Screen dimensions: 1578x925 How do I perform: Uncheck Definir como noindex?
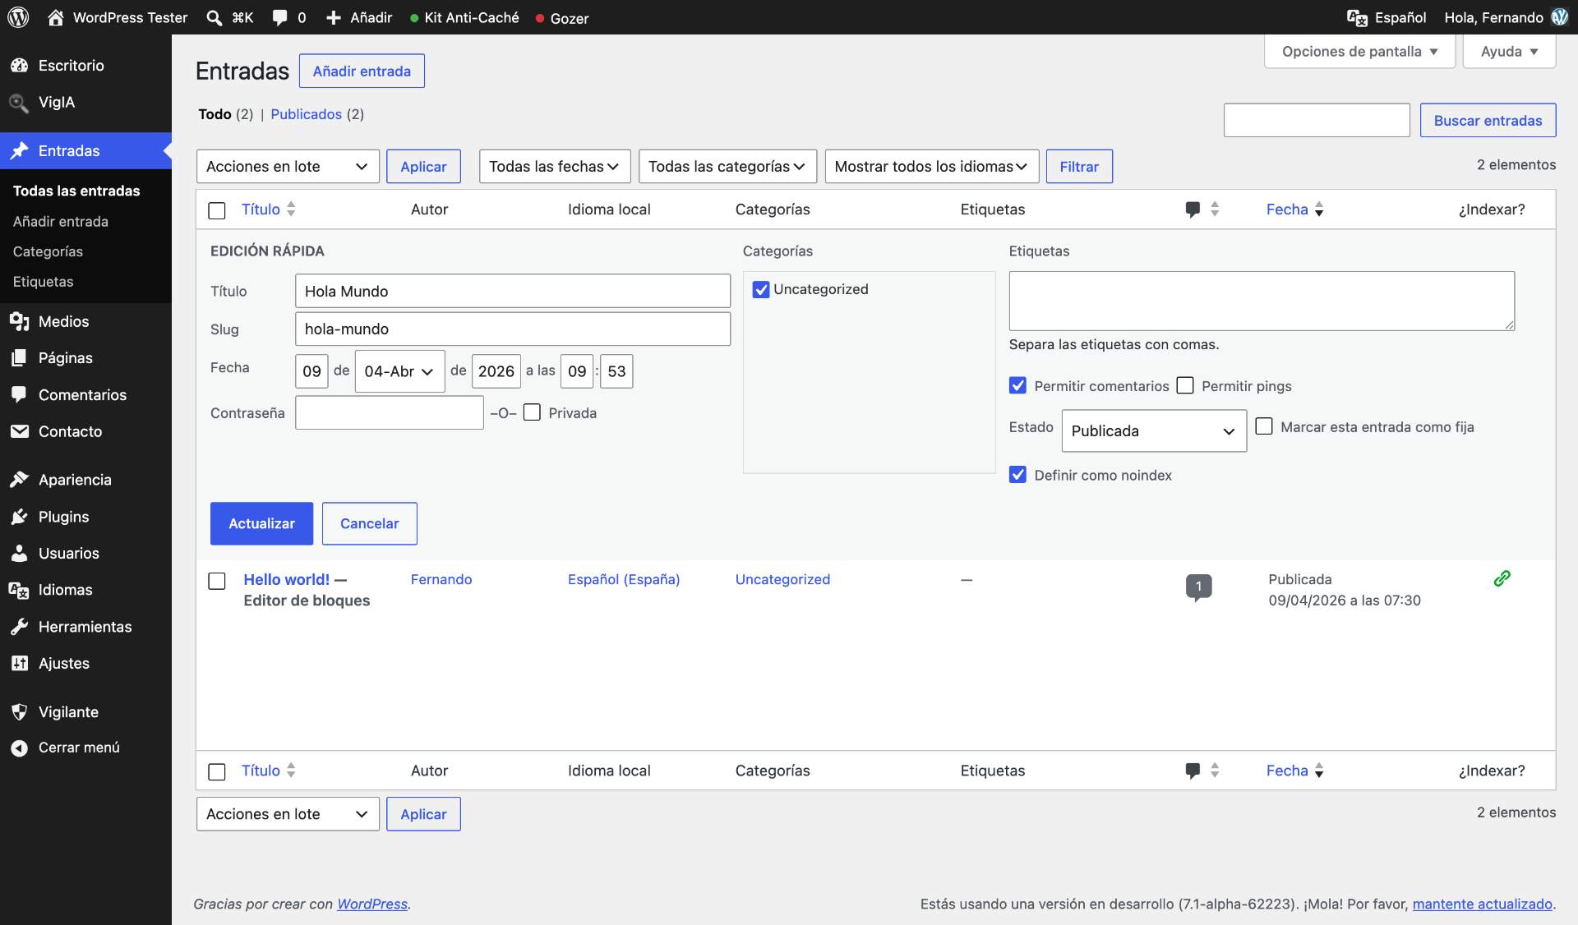pyautogui.click(x=1017, y=475)
